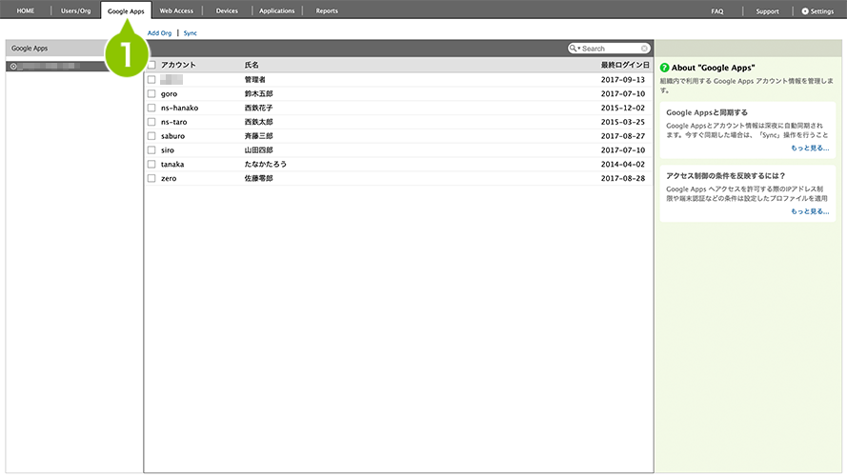Toggle the select-all checkbox in header
Image resolution: width=847 pixels, height=476 pixels.
151,65
